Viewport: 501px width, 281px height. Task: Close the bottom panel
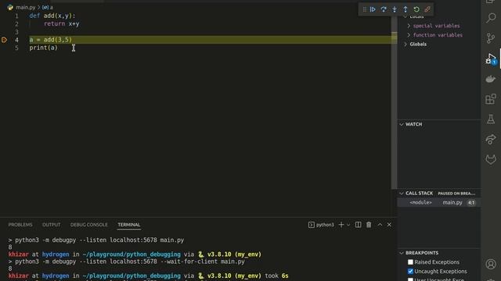(389, 225)
